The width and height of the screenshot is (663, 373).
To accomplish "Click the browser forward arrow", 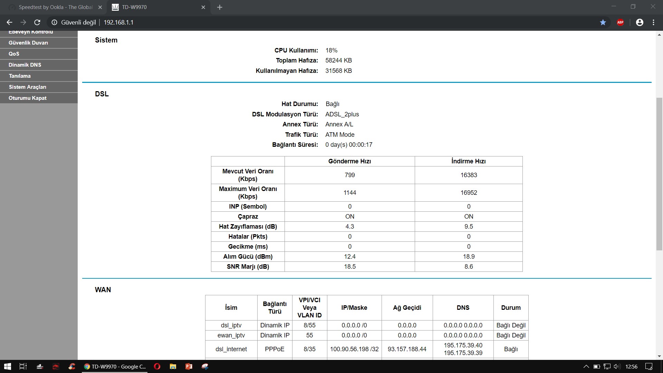I will tap(23, 22).
